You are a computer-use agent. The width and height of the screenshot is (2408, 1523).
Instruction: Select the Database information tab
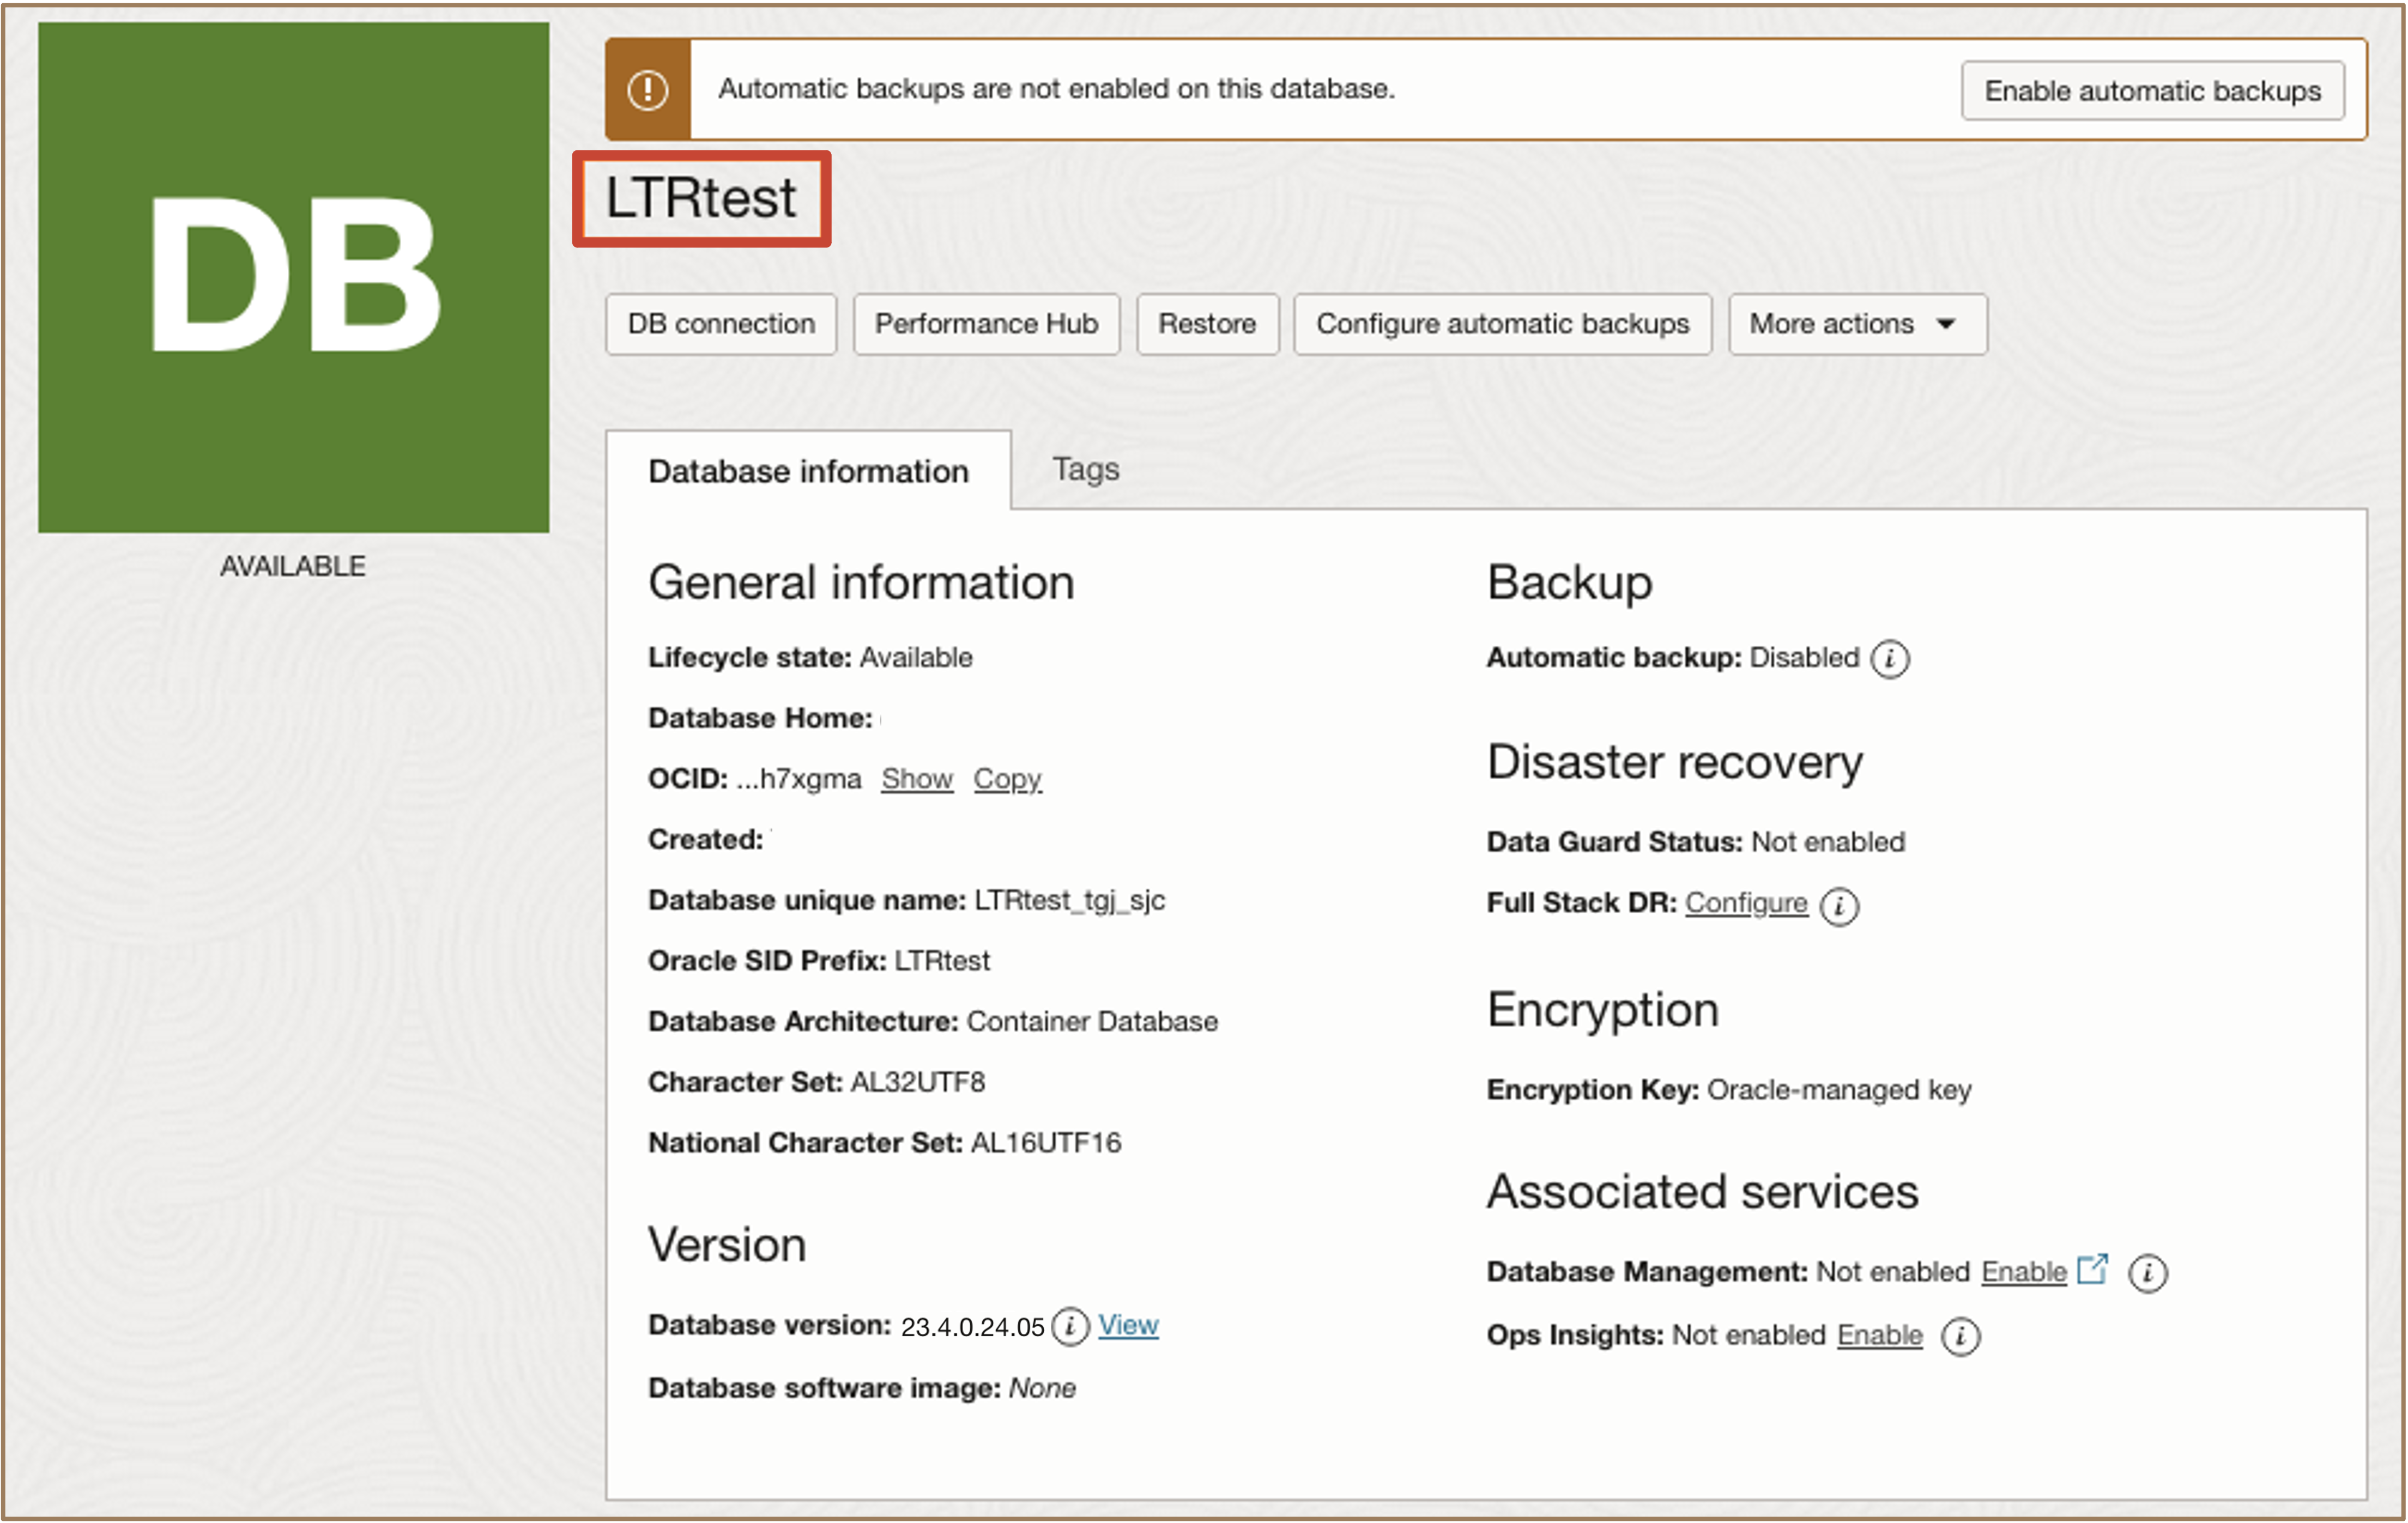(x=807, y=470)
